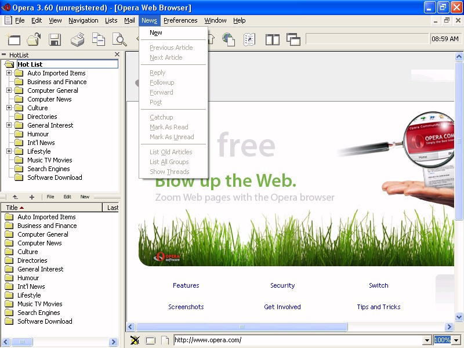The width and height of the screenshot is (464, 348).
Task: Sort by the Title column header
Action: tap(52, 208)
